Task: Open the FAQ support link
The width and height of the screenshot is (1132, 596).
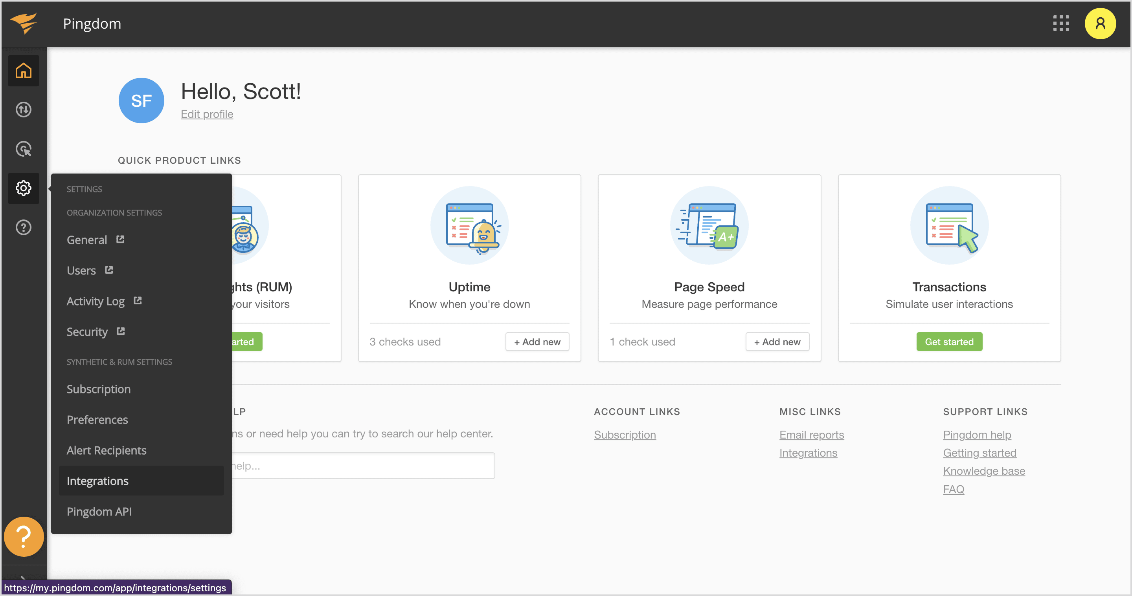Action: pyautogui.click(x=954, y=489)
